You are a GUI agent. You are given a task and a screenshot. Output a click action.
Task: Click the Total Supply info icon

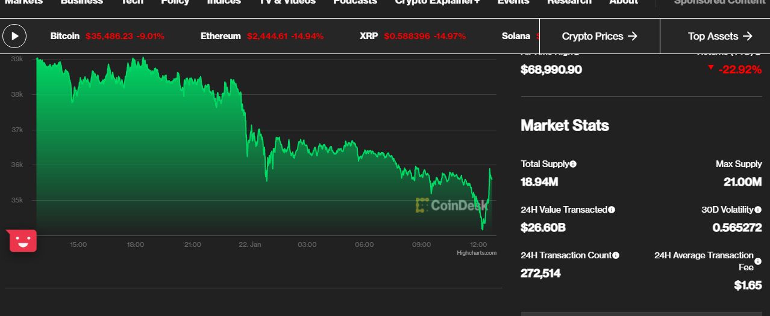[573, 164]
